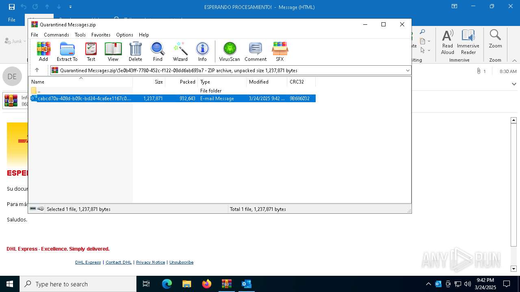Click the Add icon in WinRAR toolbar

coord(43,52)
